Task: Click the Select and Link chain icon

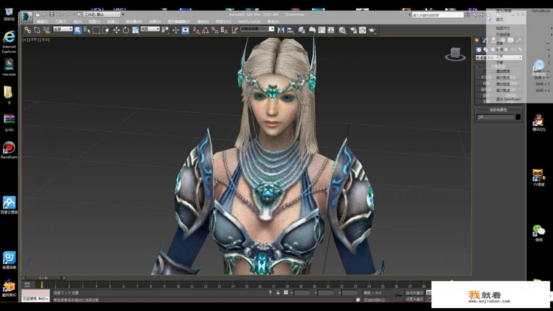Action: coord(28,30)
